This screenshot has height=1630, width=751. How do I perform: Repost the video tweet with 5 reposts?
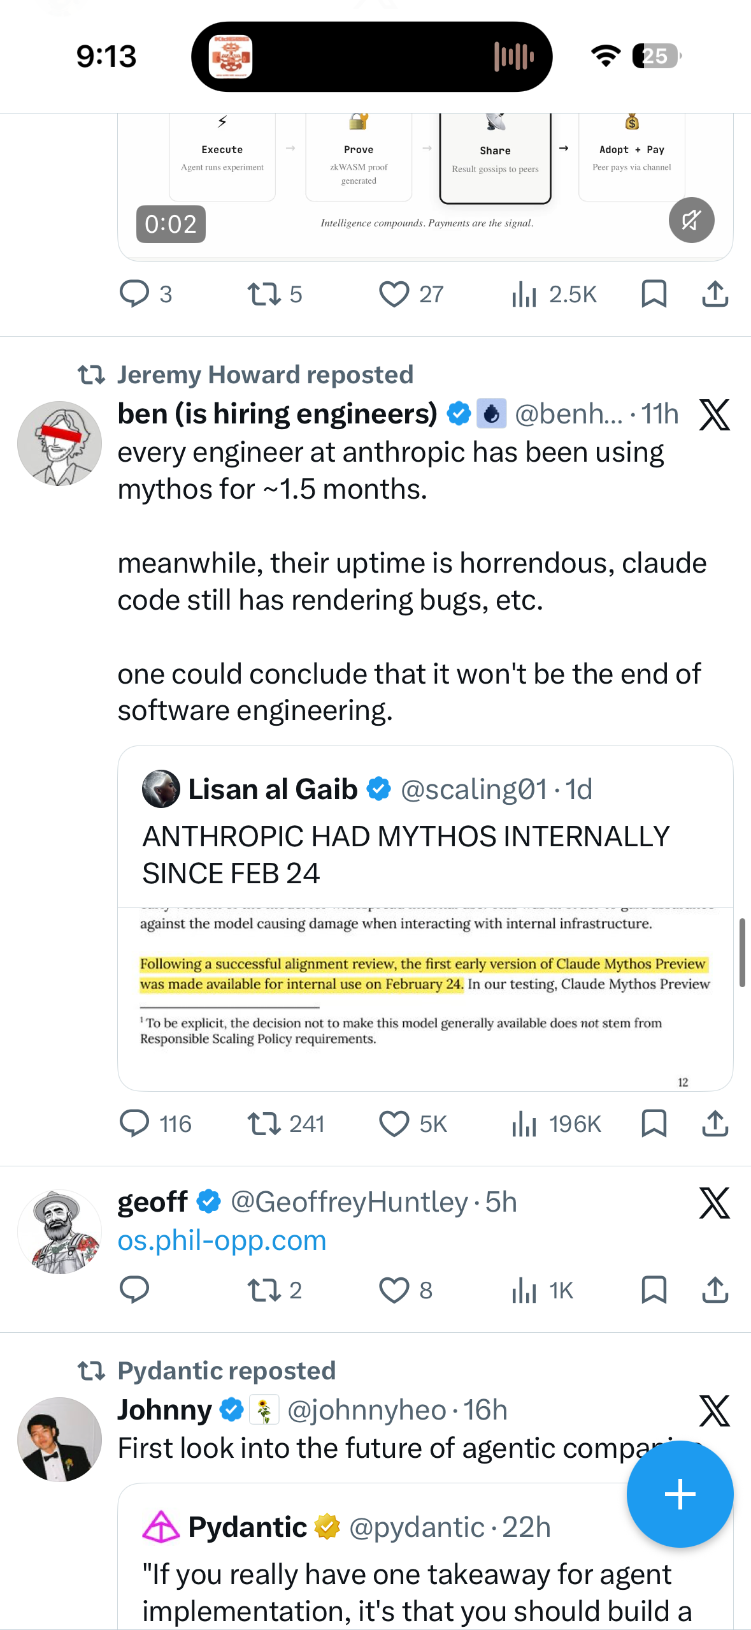[264, 295]
